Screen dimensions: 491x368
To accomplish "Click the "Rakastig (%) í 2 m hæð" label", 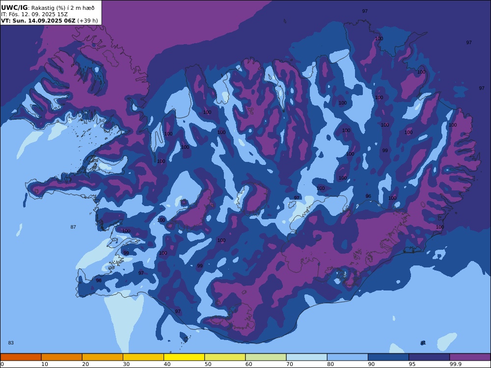I will (63, 8).
